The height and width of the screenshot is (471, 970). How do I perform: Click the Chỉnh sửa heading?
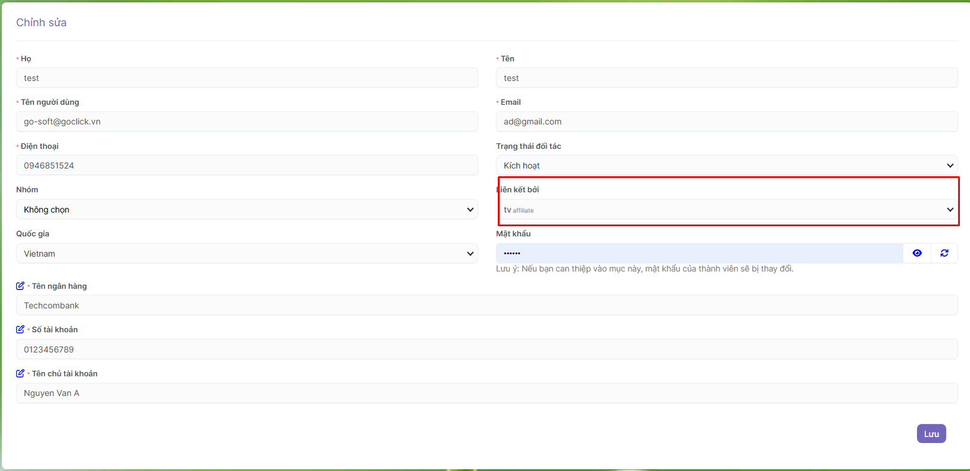click(x=41, y=23)
